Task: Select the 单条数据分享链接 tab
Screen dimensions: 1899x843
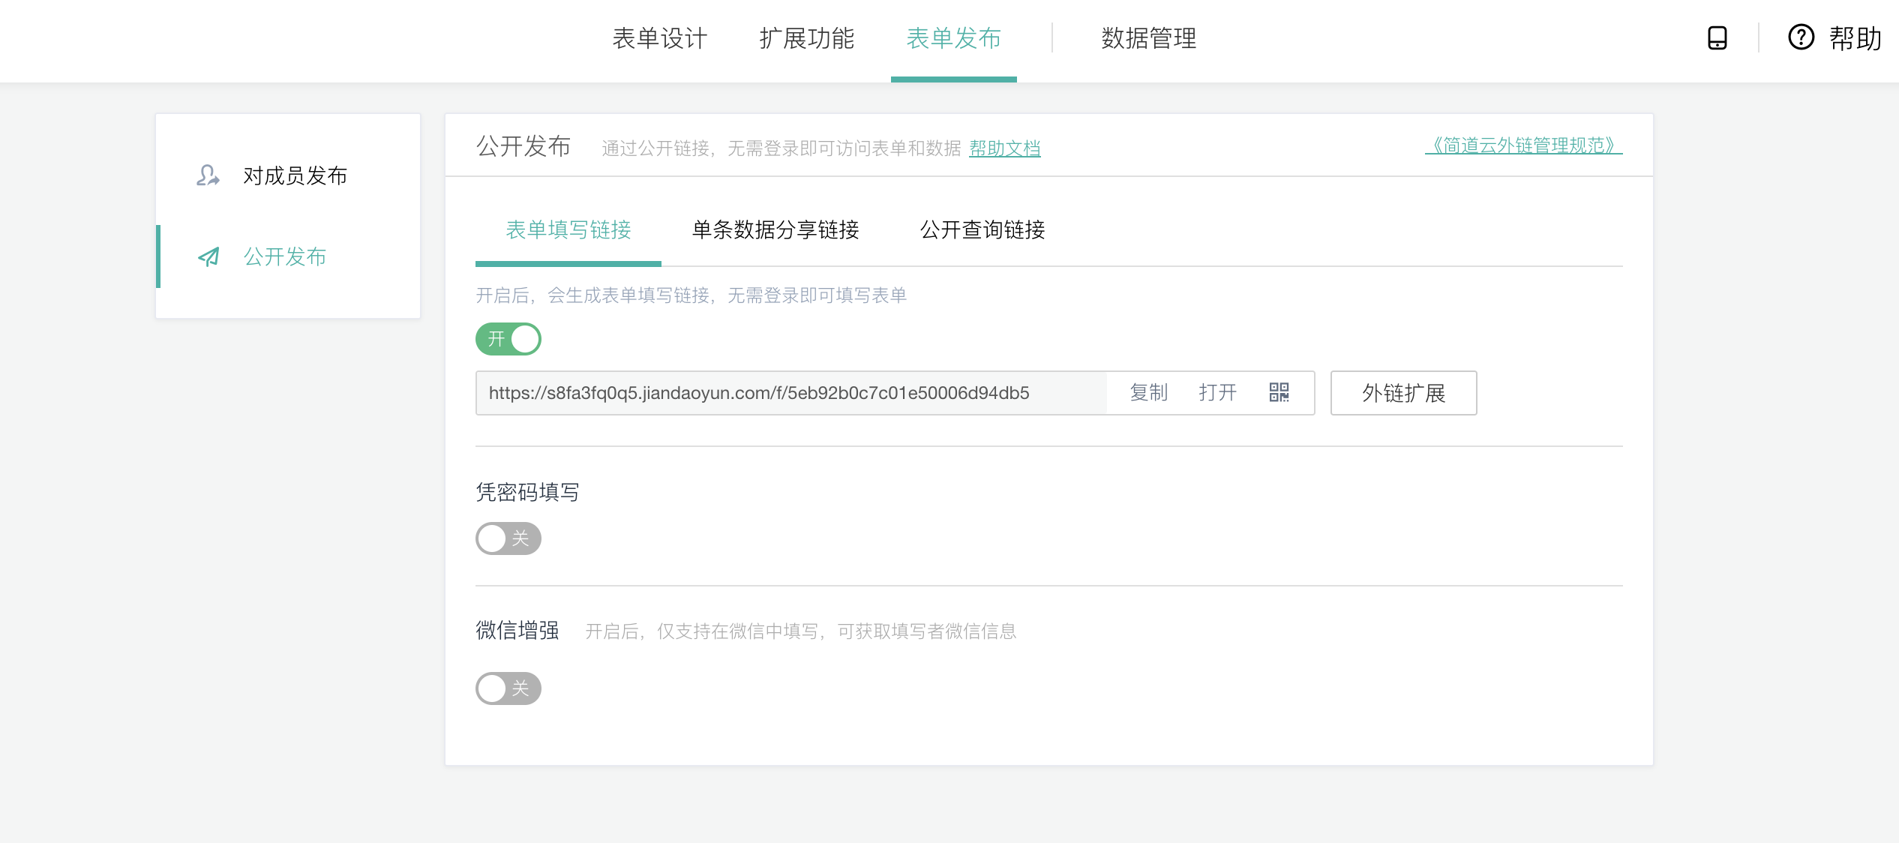Action: (x=775, y=229)
